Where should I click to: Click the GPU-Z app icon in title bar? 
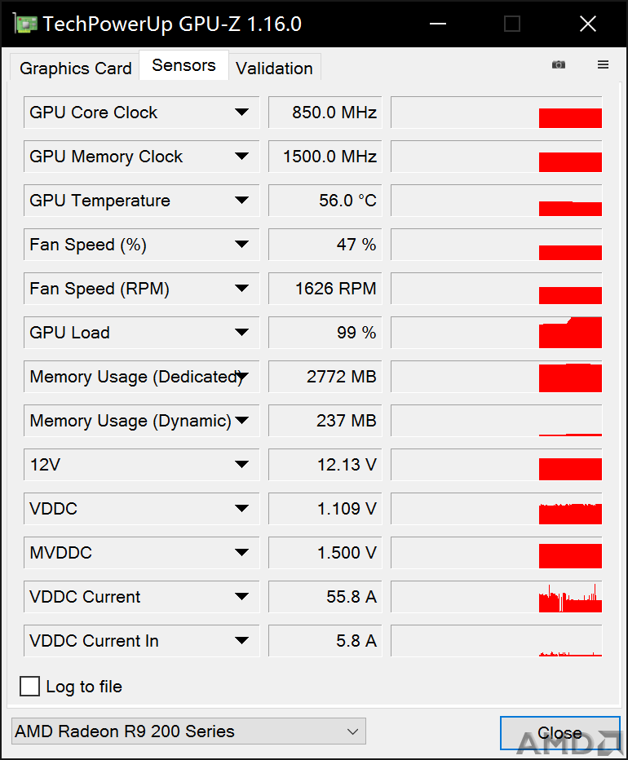click(x=25, y=24)
